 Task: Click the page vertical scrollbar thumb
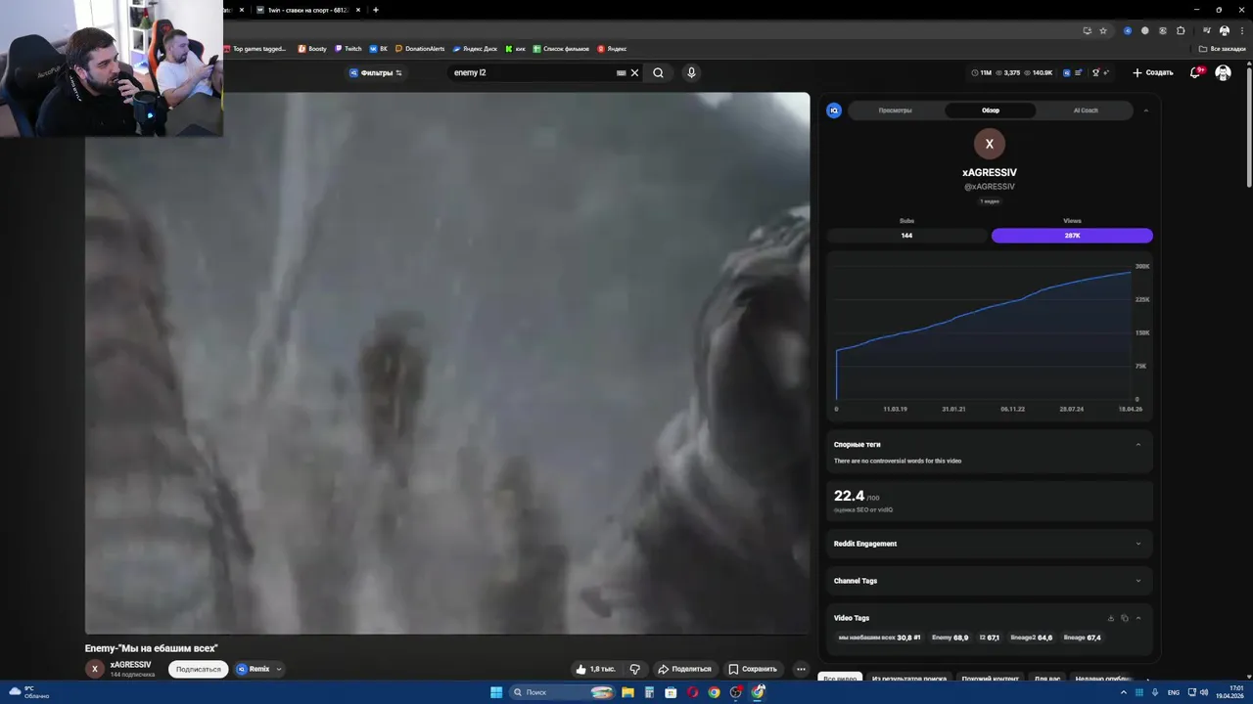point(1248,127)
